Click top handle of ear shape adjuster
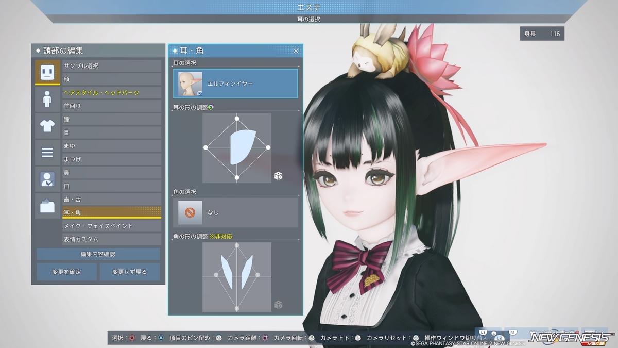Viewport: 618px width, 348px height. tap(237, 119)
